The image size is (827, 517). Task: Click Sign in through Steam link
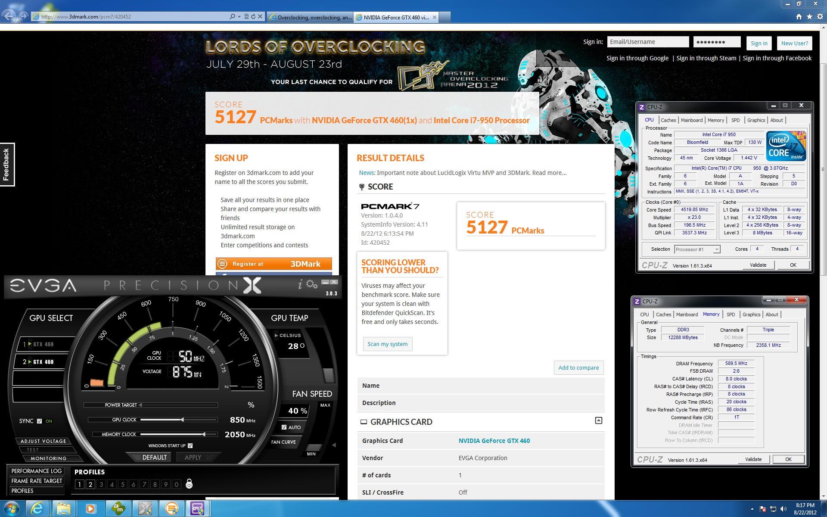point(706,58)
